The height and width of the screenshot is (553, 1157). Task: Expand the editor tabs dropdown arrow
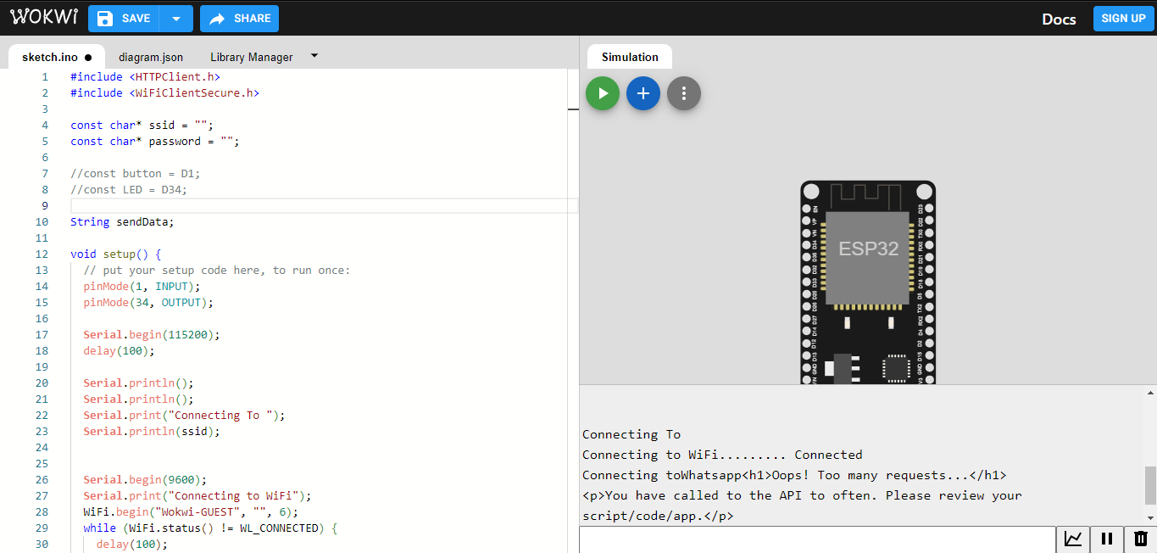(314, 56)
